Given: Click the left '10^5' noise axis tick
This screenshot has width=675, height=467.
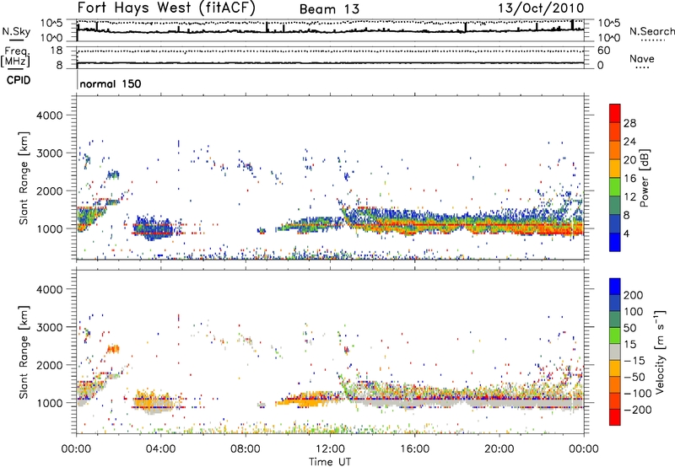Looking at the screenshot, I should 51,24.
